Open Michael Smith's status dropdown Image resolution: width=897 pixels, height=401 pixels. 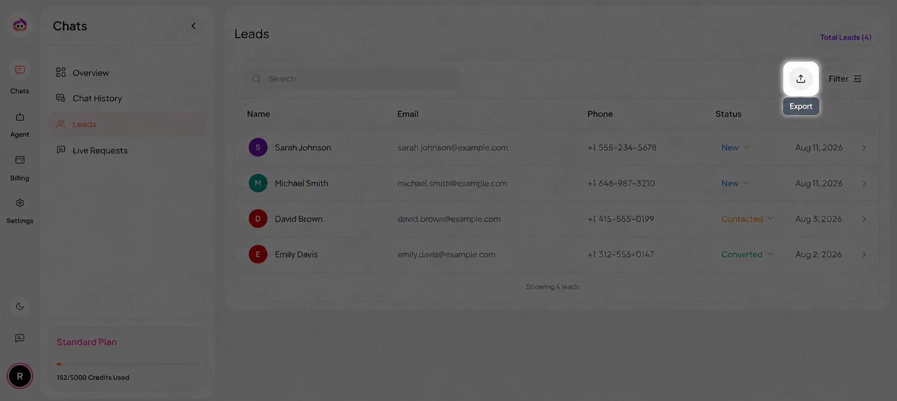click(x=735, y=184)
